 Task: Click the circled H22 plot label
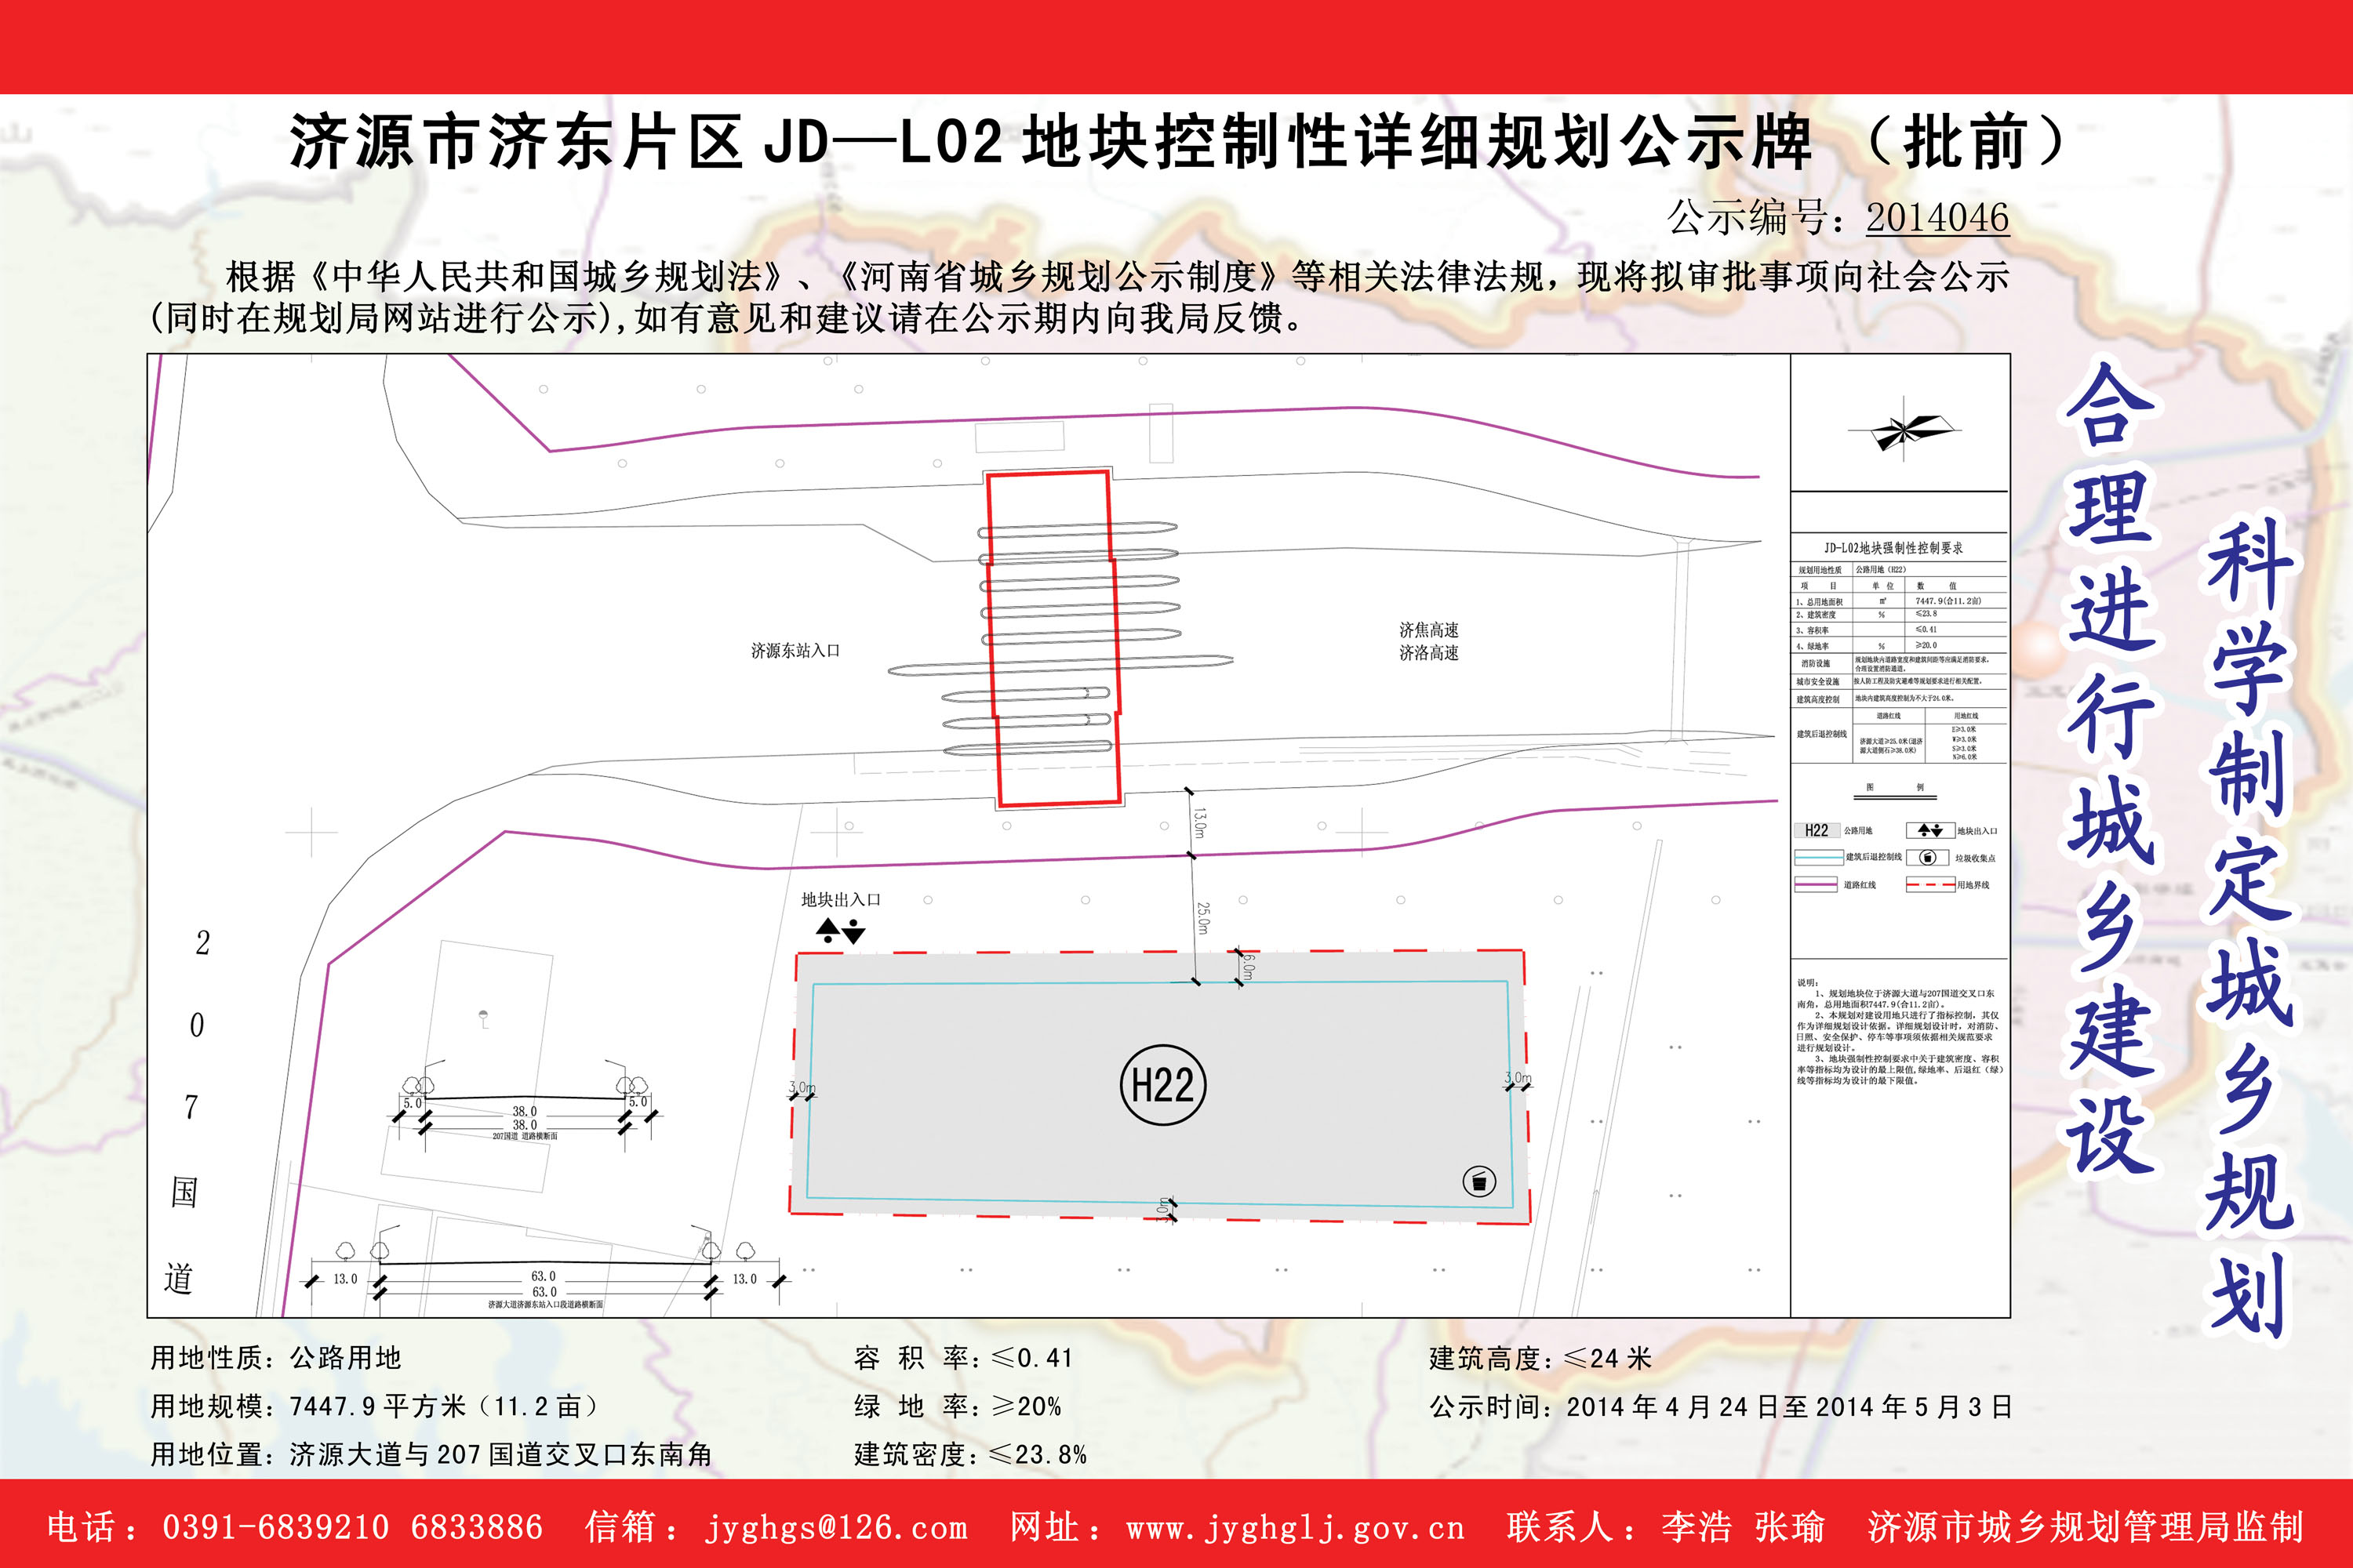(x=1162, y=1085)
